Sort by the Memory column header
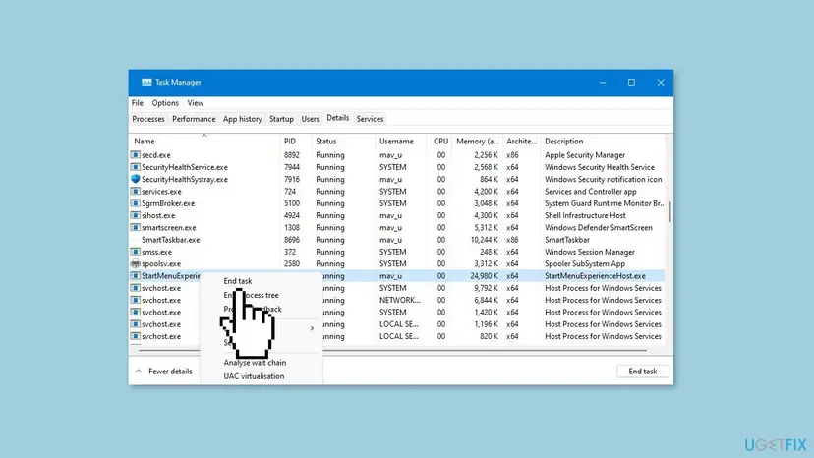This screenshot has width=814, height=458. 478,142
